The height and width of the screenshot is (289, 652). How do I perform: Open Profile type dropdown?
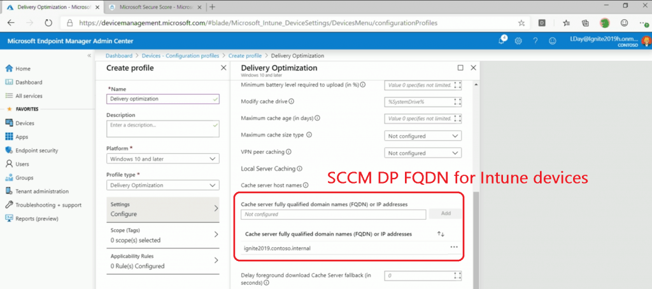coord(162,185)
